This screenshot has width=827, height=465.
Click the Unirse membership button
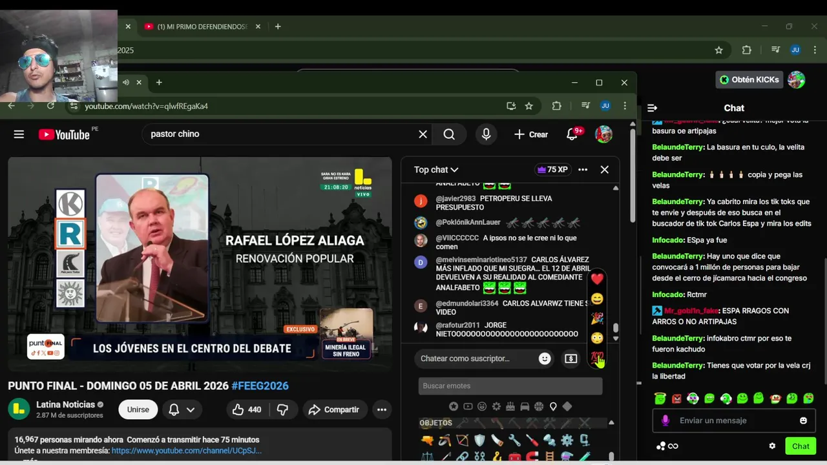click(x=138, y=409)
